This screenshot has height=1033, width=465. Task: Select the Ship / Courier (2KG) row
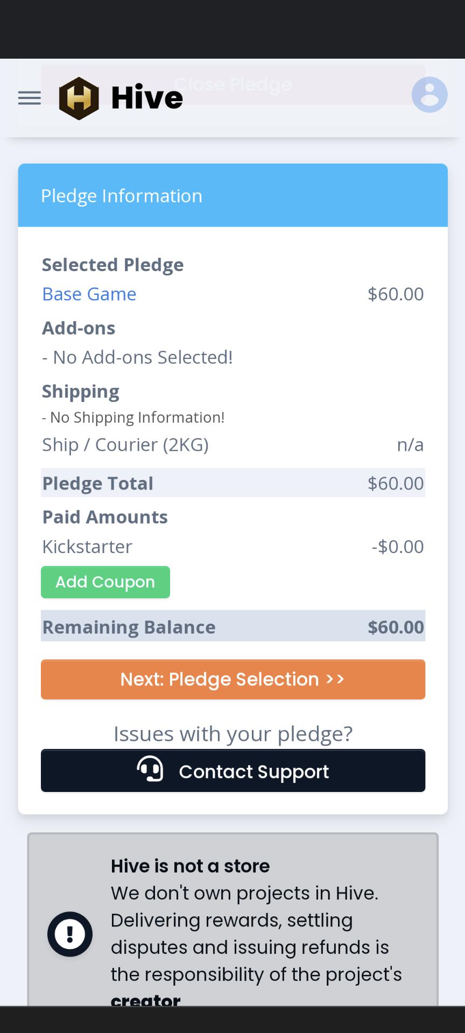(233, 445)
